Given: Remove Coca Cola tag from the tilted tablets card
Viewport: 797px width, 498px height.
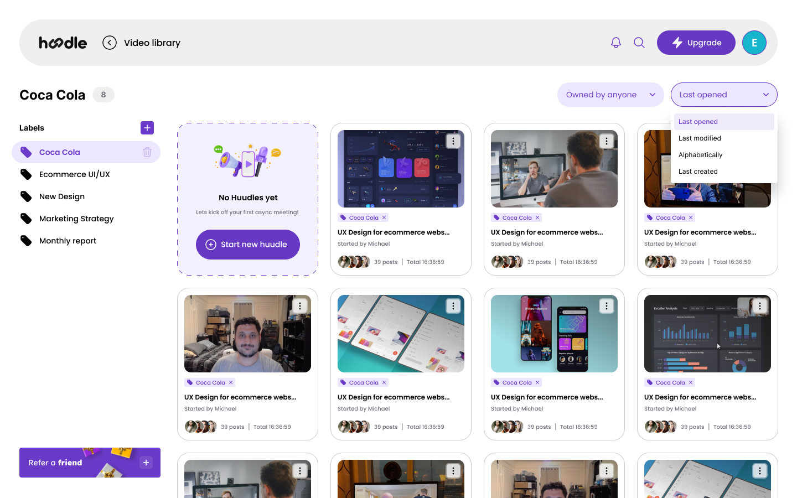Looking at the screenshot, I should click(384, 382).
